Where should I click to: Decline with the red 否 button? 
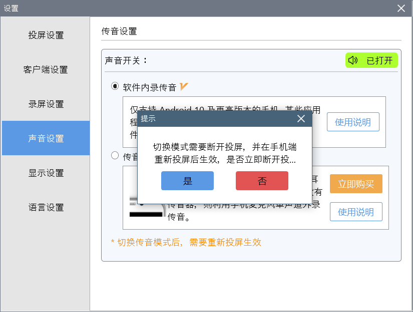pyautogui.click(x=262, y=181)
